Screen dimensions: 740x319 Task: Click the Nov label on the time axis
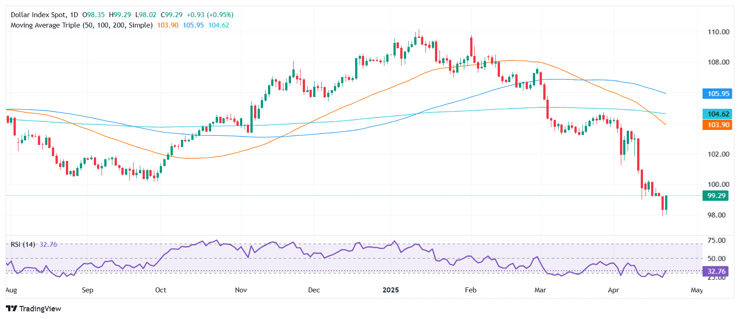pos(241,290)
